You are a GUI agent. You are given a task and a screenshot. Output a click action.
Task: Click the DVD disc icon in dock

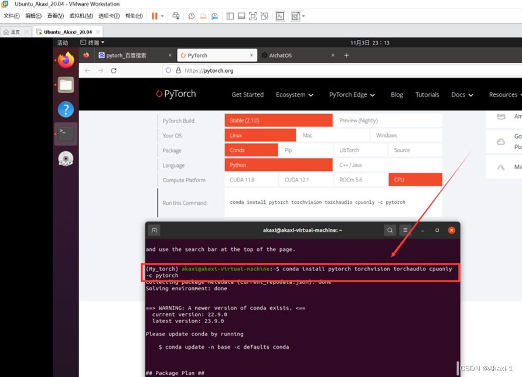[66, 159]
